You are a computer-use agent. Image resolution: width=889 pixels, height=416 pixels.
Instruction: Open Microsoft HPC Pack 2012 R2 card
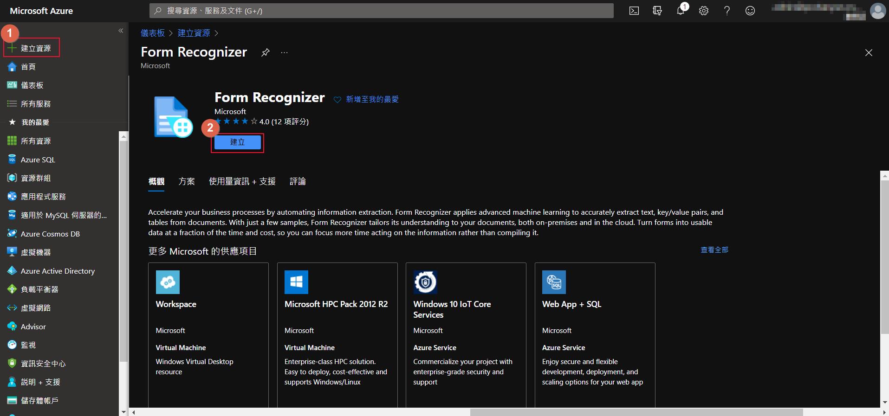(x=337, y=335)
